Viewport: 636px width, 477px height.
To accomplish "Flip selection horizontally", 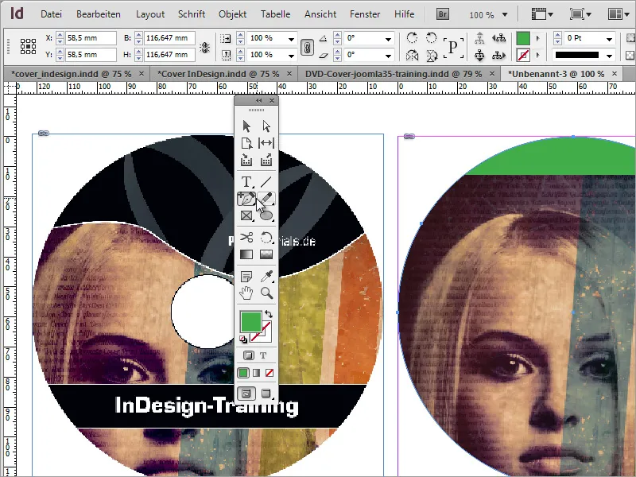I will (412, 56).
